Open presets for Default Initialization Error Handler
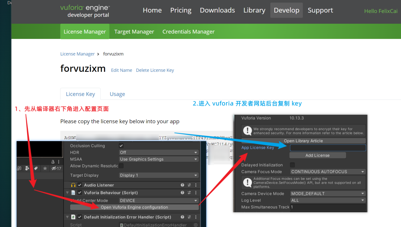This screenshot has width=401, height=227. pos(189,217)
